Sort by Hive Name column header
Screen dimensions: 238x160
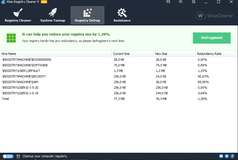[56, 54]
